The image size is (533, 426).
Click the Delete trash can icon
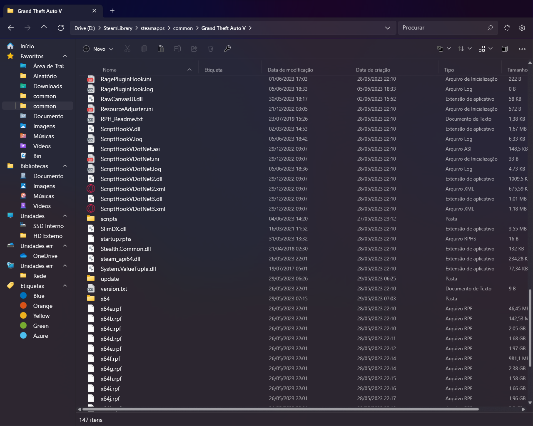tap(211, 49)
